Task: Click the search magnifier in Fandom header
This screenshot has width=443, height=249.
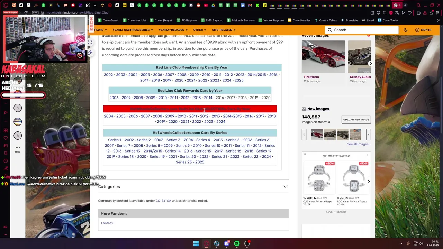Action: pyautogui.click(x=330, y=30)
